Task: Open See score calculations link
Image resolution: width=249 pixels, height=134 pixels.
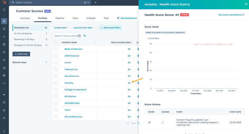Action: (231, 15)
